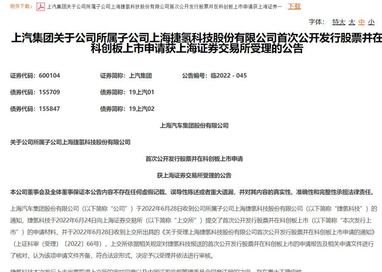Click the centered 获上海证券交易所受理的公告 line
The height and width of the screenshot is (272, 382).
[x=194, y=175]
